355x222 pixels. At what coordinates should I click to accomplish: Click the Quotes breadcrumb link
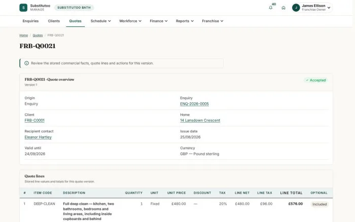pyautogui.click(x=38, y=35)
